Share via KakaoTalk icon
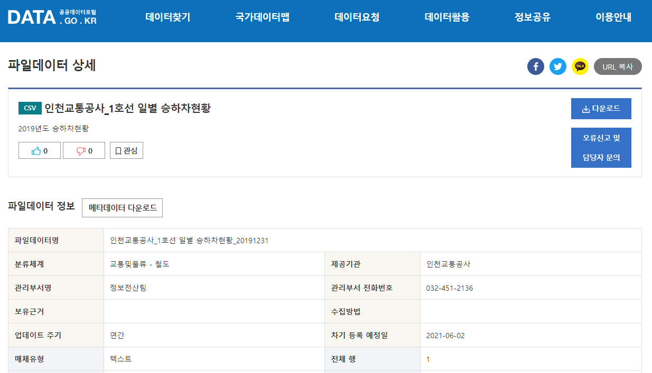This screenshot has width=652, height=373. tap(580, 66)
